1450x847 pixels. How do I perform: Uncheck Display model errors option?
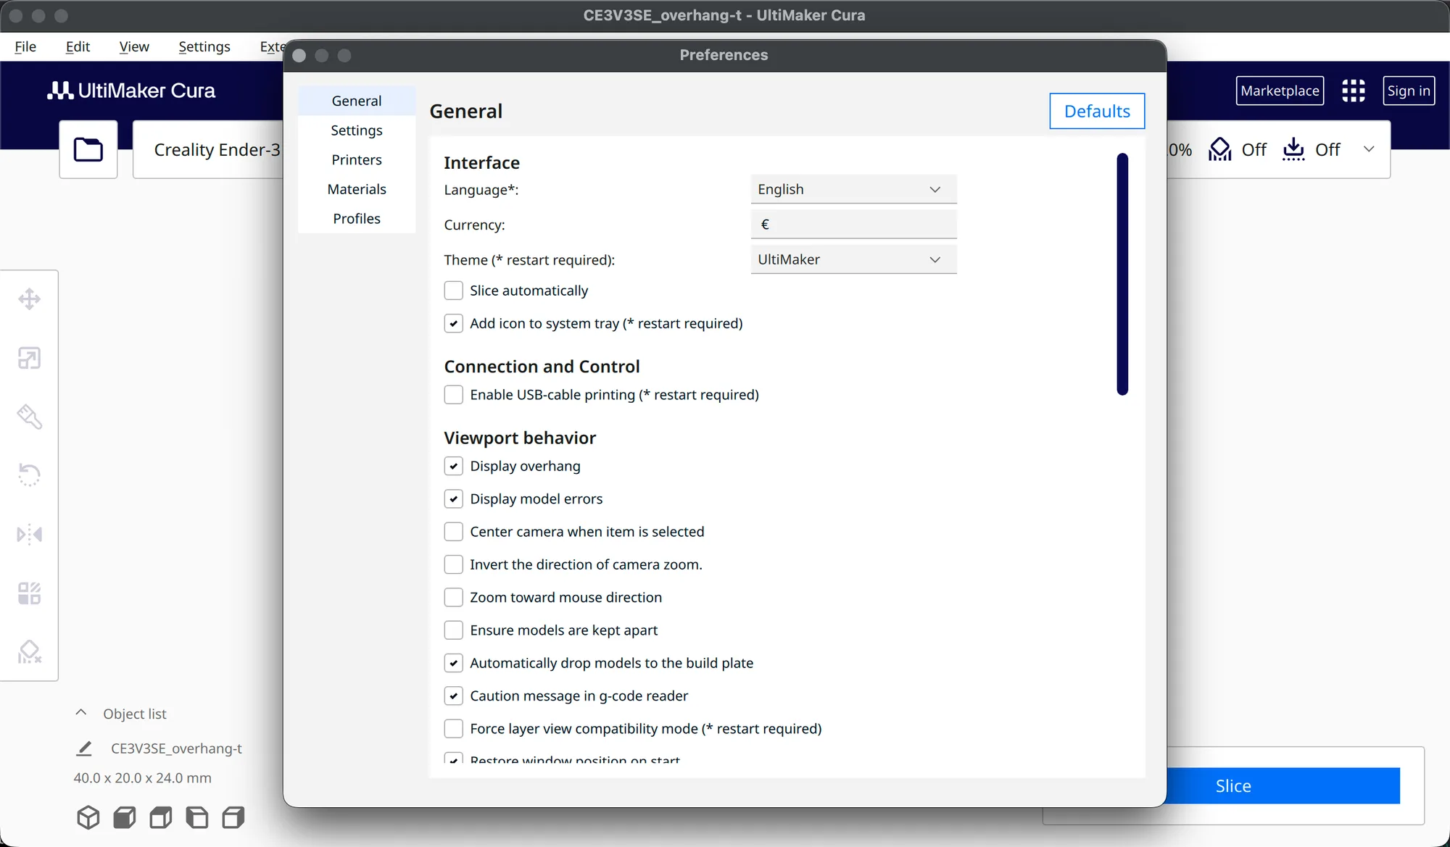(x=454, y=498)
